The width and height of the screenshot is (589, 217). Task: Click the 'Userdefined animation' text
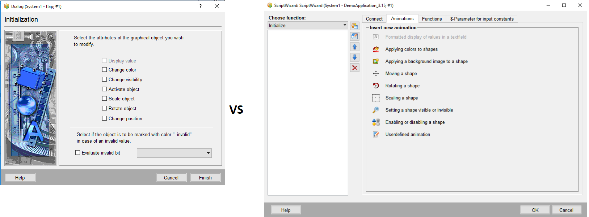(408, 134)
